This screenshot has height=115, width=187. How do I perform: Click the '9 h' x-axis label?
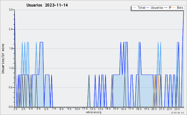[69, 109]
